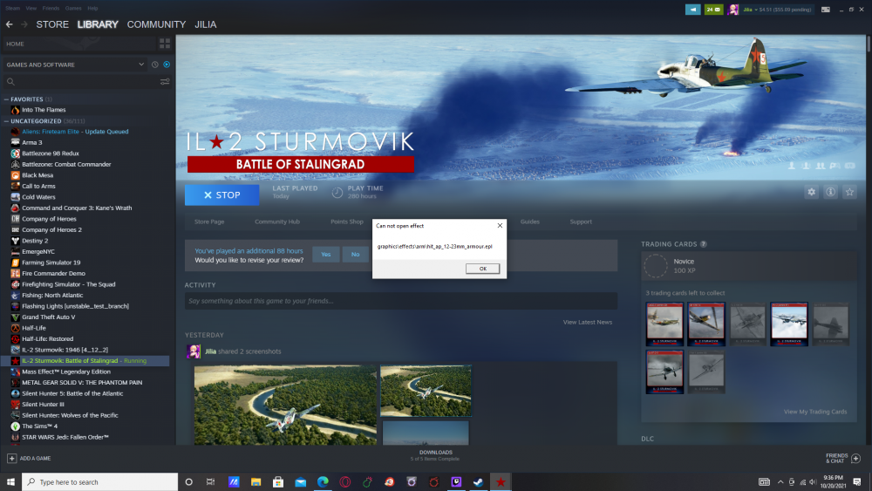
Task: Open Friends & Chat plus icon
Action: 856,458
